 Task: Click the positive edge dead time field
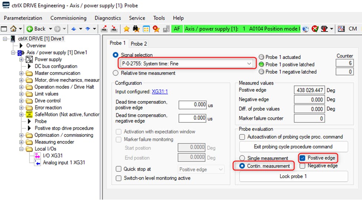(x=192, y=105)
